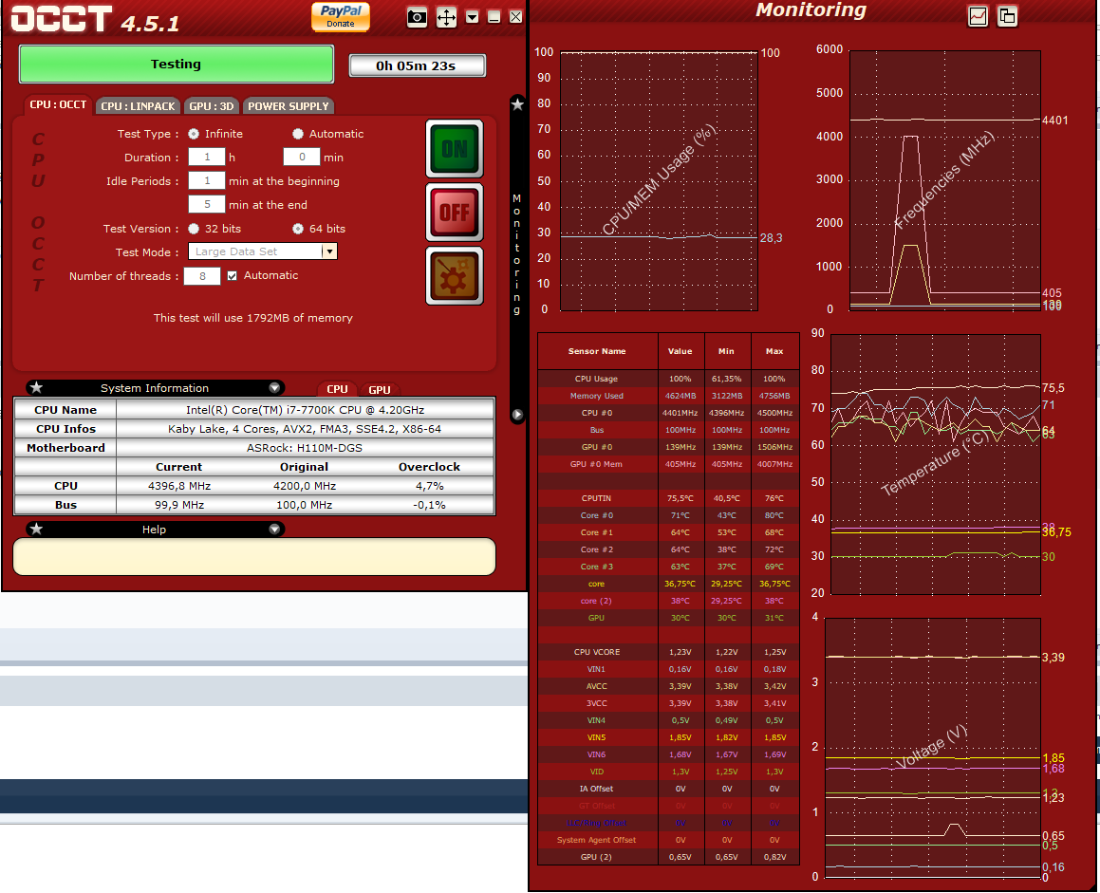Click the Voltage (V) graph

point(932,749)
